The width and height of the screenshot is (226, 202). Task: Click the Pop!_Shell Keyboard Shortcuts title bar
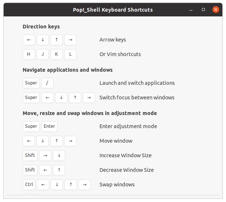point(113,9)
